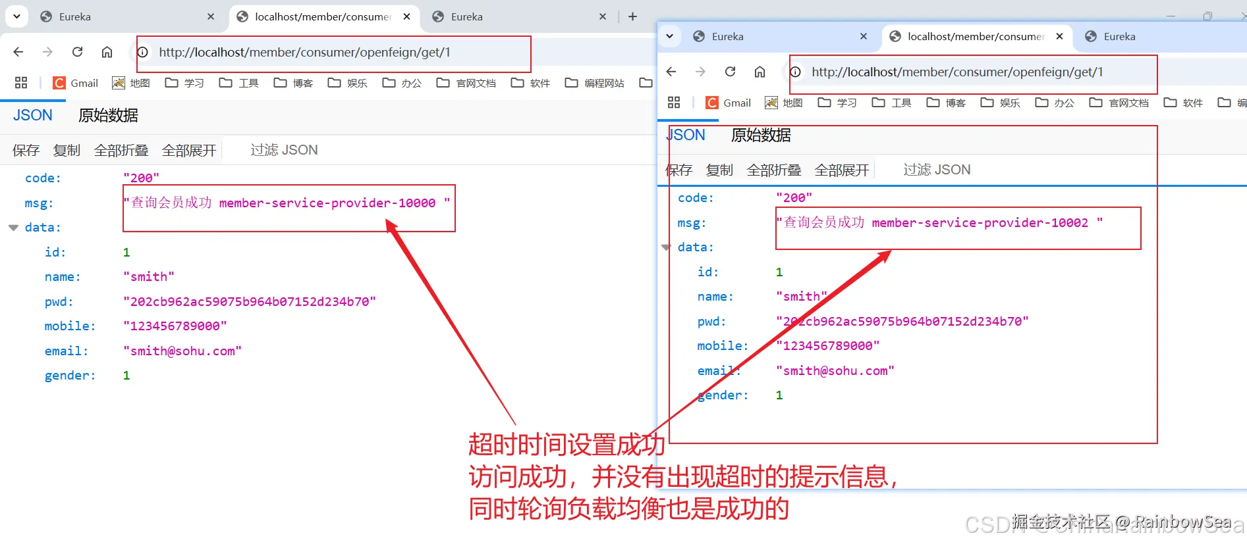Reload page in right browser window
1247x546 pixels.
click(x=730, y=72)
